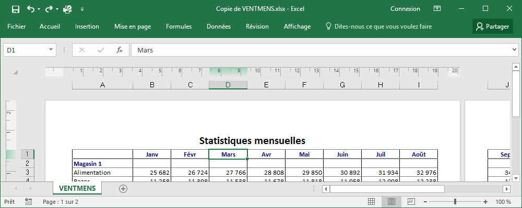Open the Formules ribbon tab
Viewport: 522px width, 208px height.
tap(179, 27)
